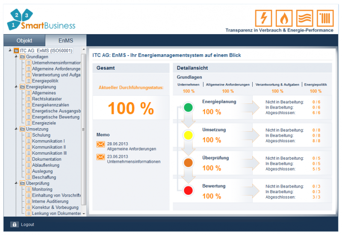
Task: Click the orange Überprüfung status light
Action: click(x=188, y=163)
